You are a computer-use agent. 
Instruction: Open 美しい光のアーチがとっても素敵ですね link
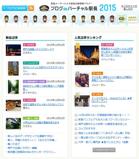pyautogui.click(x=30, y=136)
